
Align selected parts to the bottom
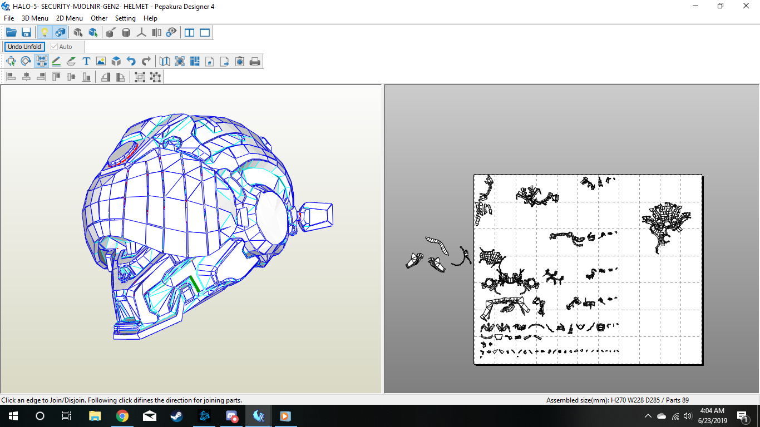(x=86, y=77)
